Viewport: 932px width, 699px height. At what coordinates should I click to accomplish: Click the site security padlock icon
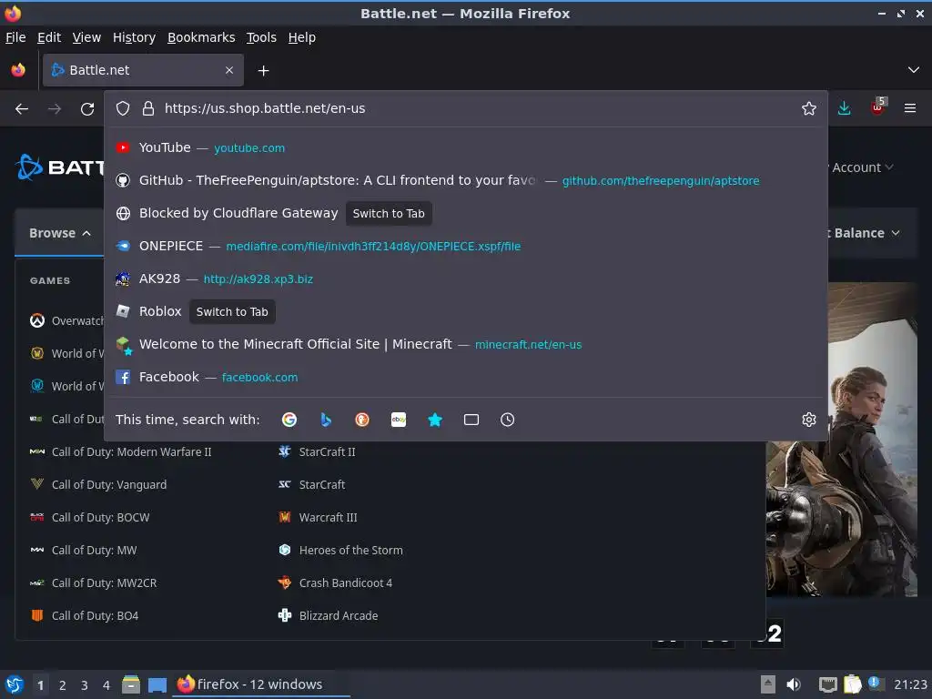click(x=148, y=108)
